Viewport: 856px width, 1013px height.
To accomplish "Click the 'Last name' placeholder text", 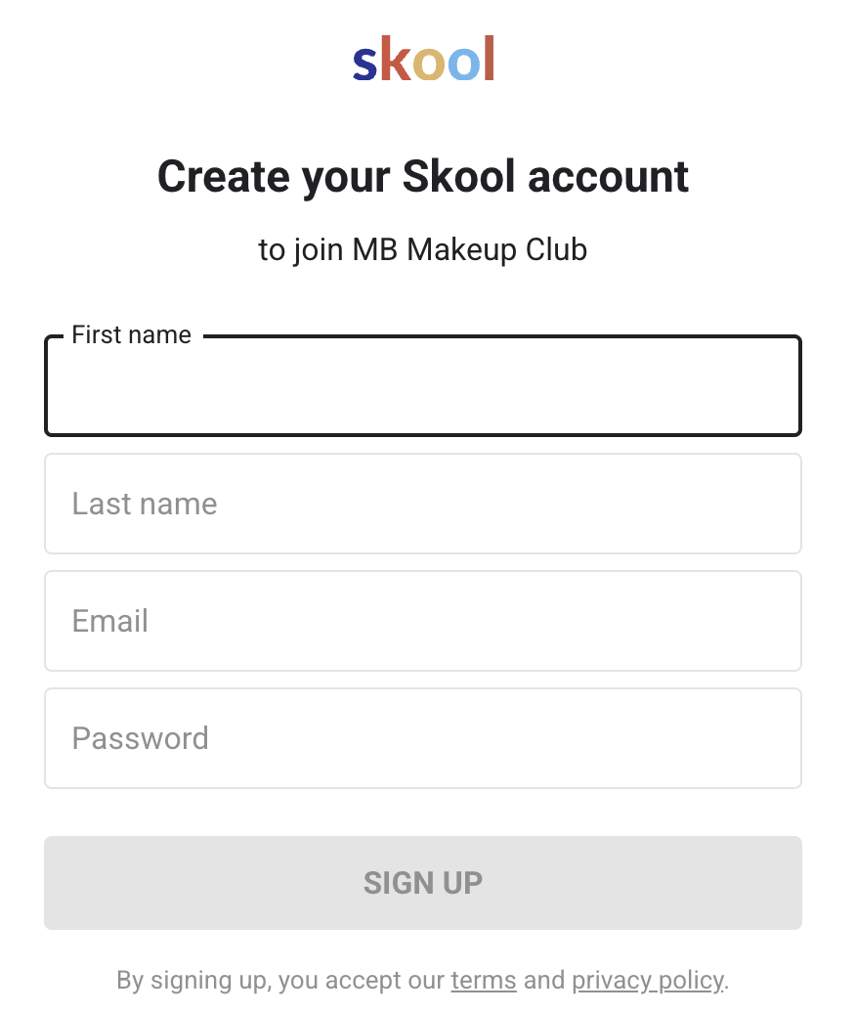I will pos(145,504).
